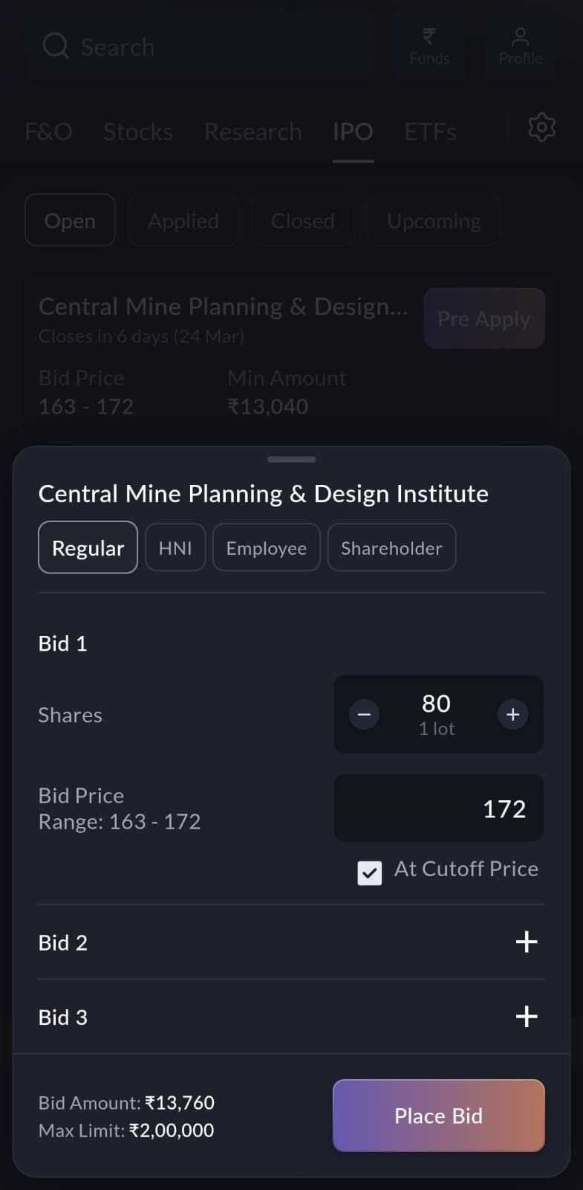The width and height of the screenshot is (583, 1190).
Task: Switch to the ETFs tab
Action: tap(430, 132)
